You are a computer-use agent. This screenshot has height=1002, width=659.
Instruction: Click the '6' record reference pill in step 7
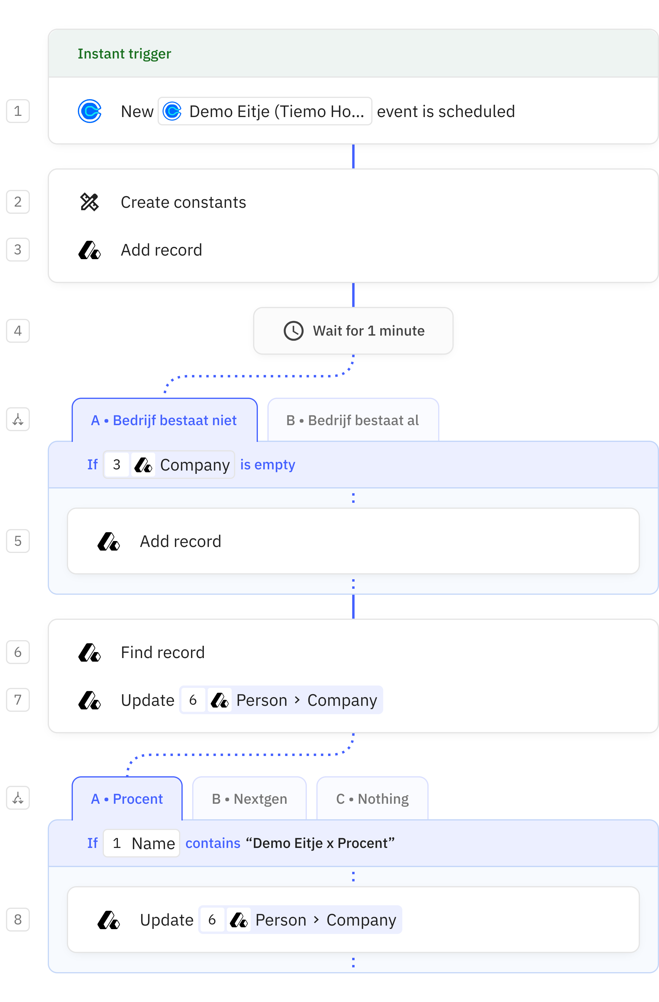tap(193, 700)
